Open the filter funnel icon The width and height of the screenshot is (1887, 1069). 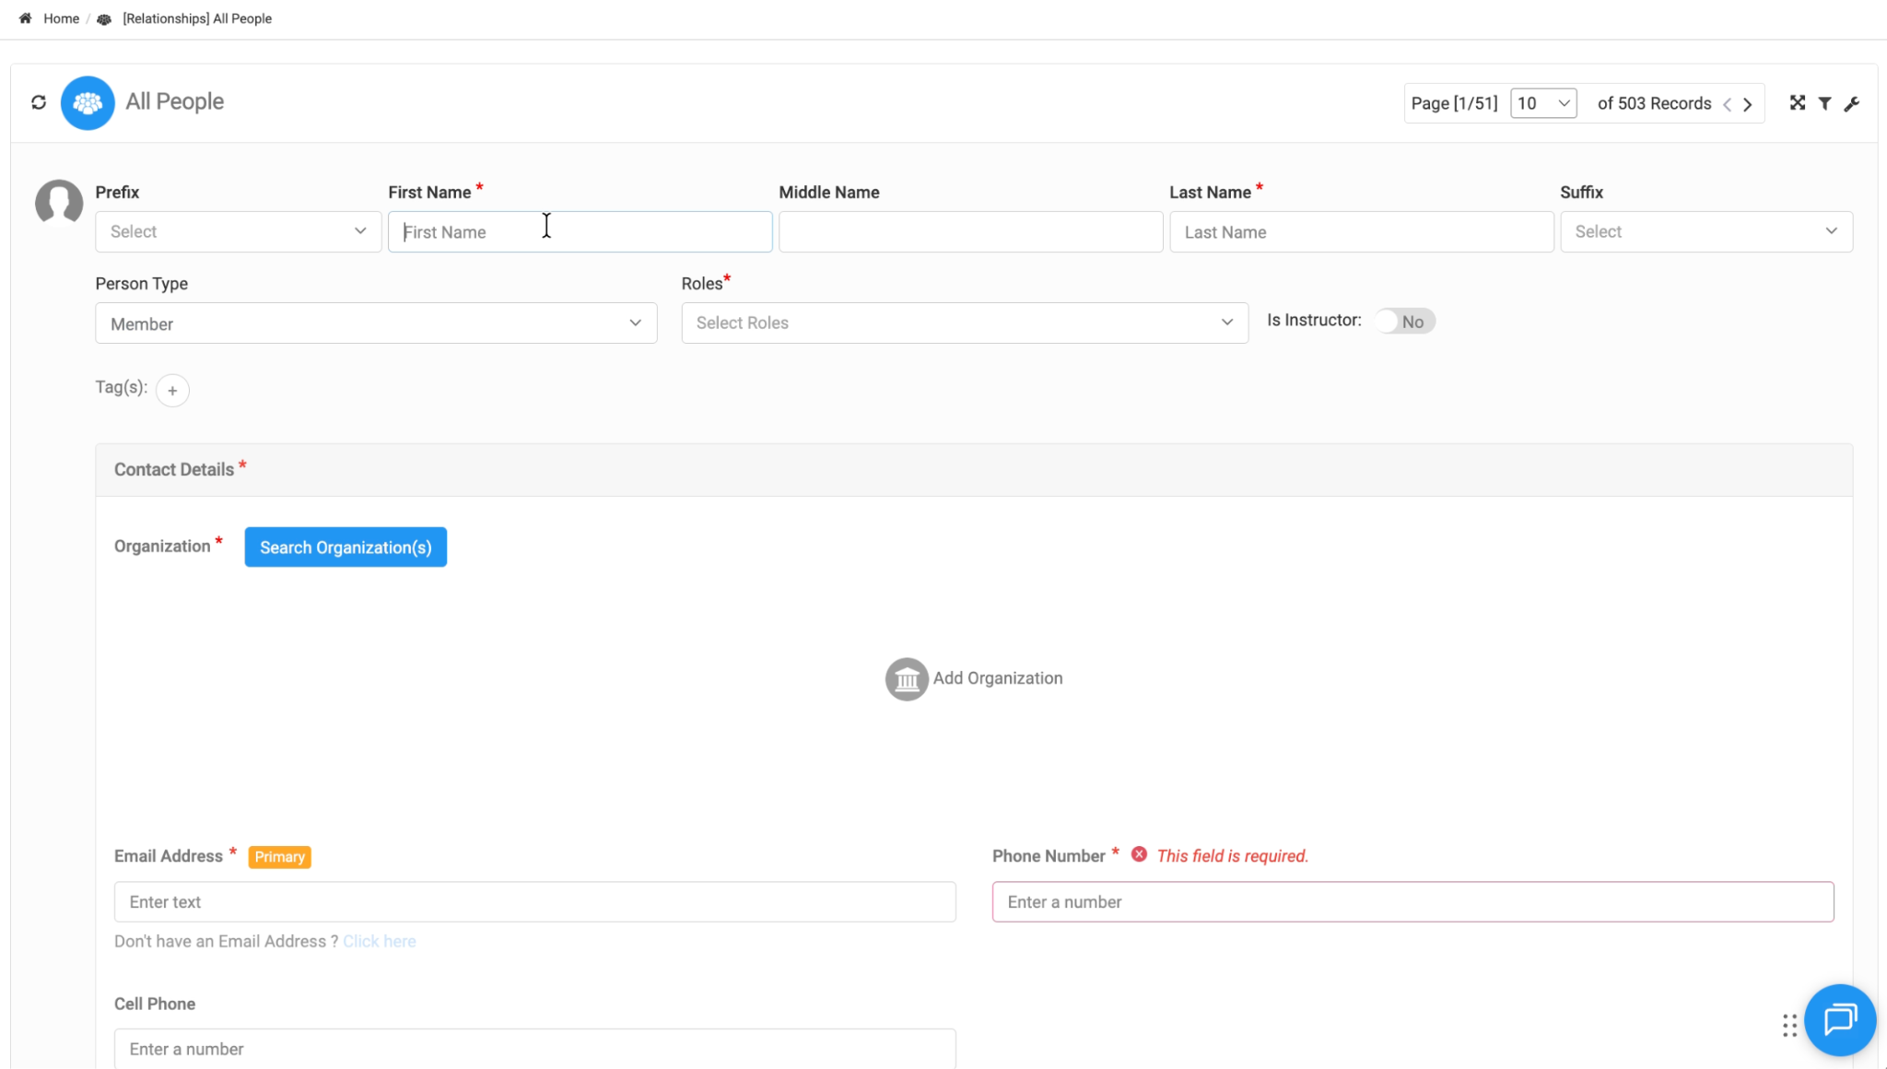(x=1824, y=103)
